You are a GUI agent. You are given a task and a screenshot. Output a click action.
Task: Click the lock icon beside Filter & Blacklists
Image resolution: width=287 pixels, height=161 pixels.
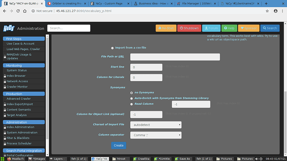(5, 138)
